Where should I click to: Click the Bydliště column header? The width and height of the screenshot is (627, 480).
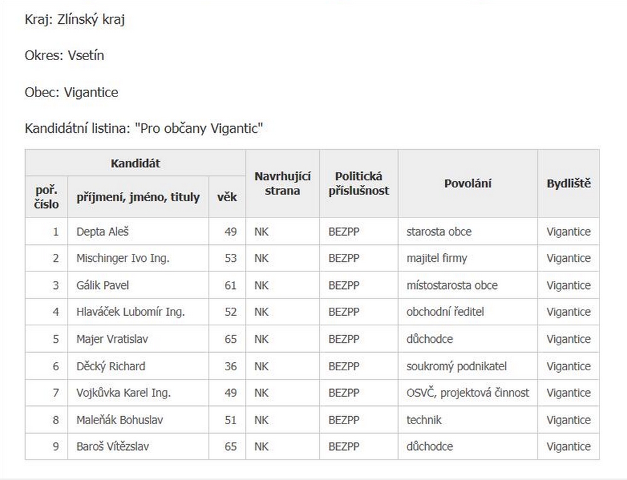[569, 184]
